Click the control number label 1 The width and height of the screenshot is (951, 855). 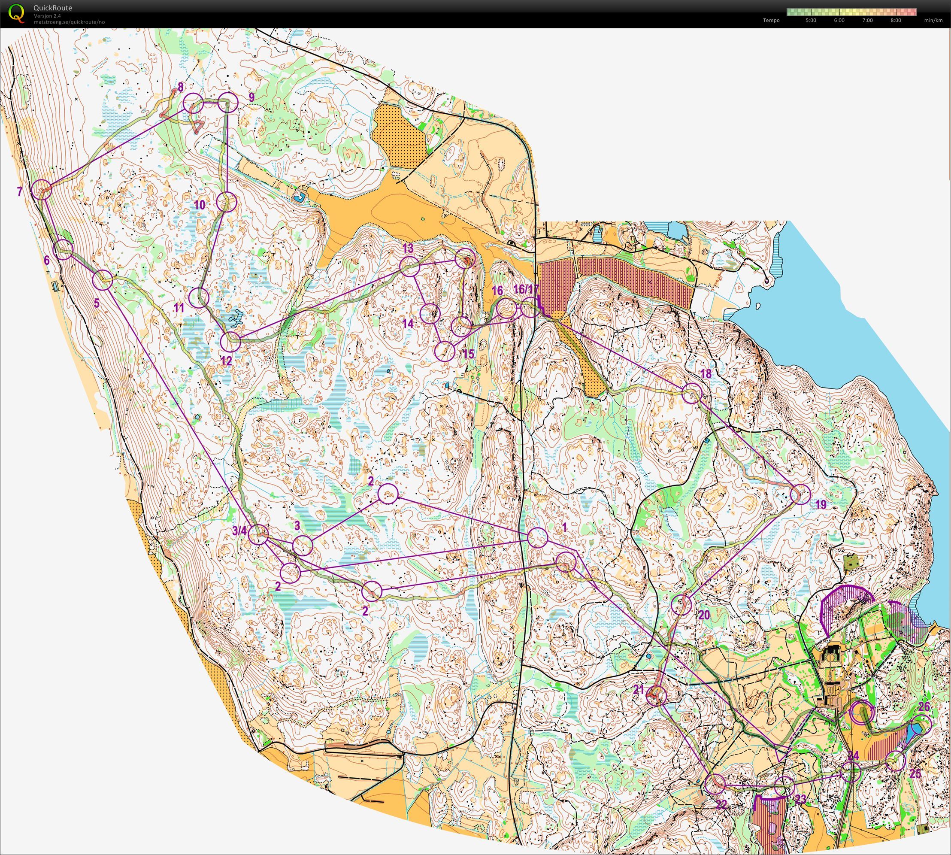coord(565,527)
